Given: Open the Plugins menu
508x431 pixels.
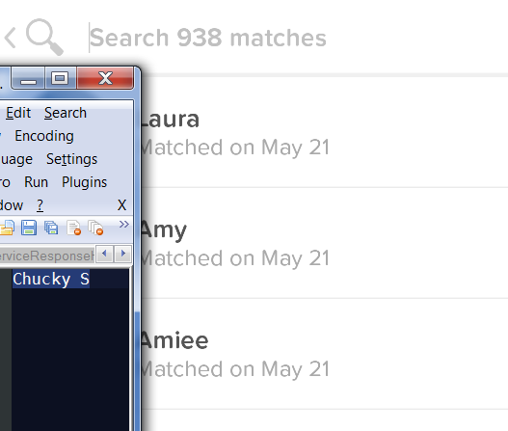Looking at the screenshot, I should tap(84, 182).
